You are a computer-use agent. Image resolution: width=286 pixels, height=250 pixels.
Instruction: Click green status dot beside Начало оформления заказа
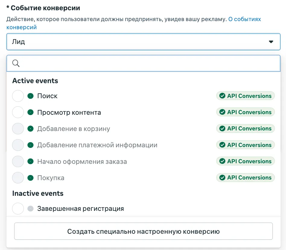(30, 161)
